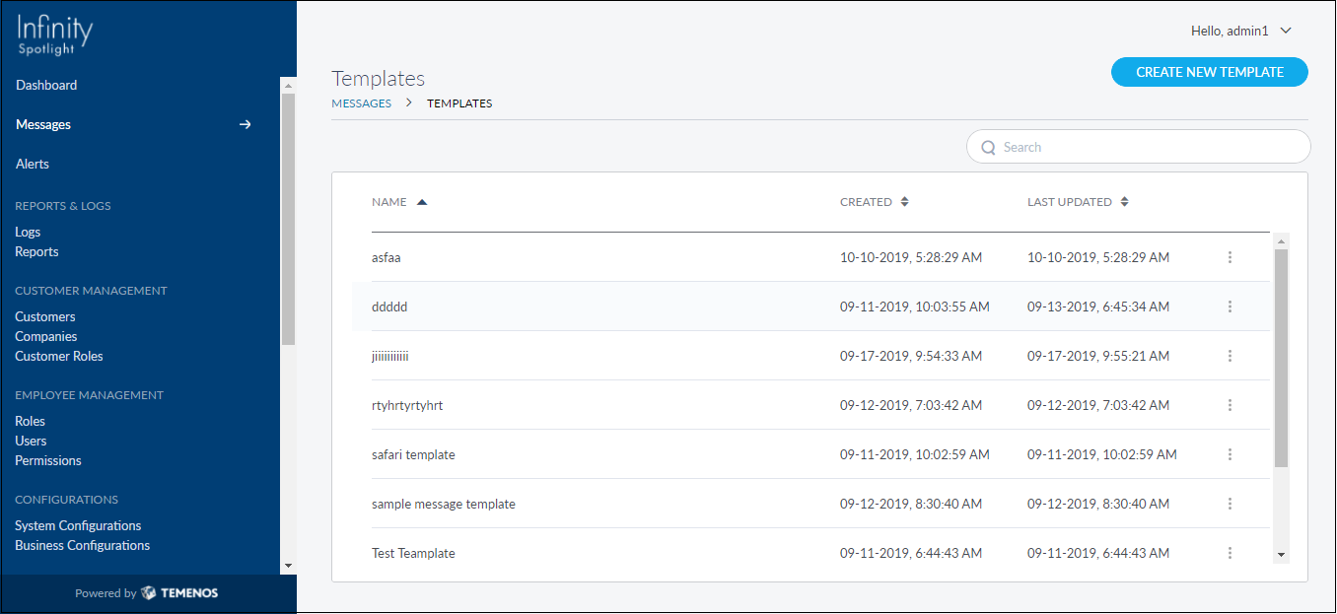Expand the admin1 user dropdown

click(1286, 31)
